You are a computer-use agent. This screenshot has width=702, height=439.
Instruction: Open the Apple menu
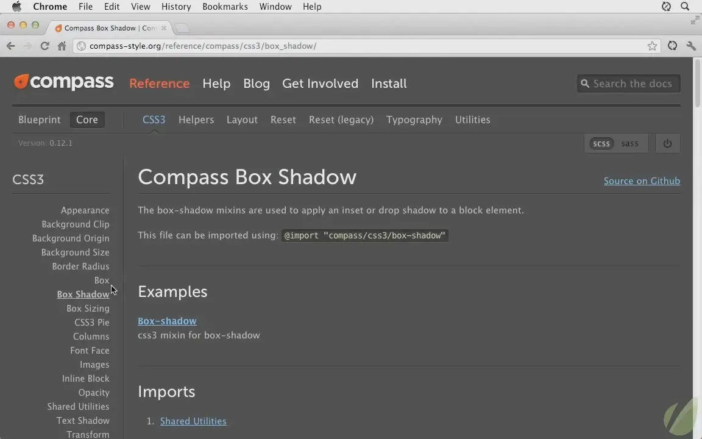tap(16, 6)
